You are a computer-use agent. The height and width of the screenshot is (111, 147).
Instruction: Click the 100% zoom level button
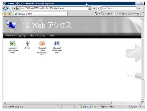click(x=134, y=107)
